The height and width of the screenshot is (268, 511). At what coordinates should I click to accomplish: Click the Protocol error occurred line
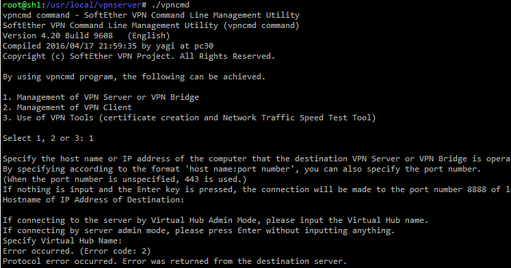click(x=174, y=261)
